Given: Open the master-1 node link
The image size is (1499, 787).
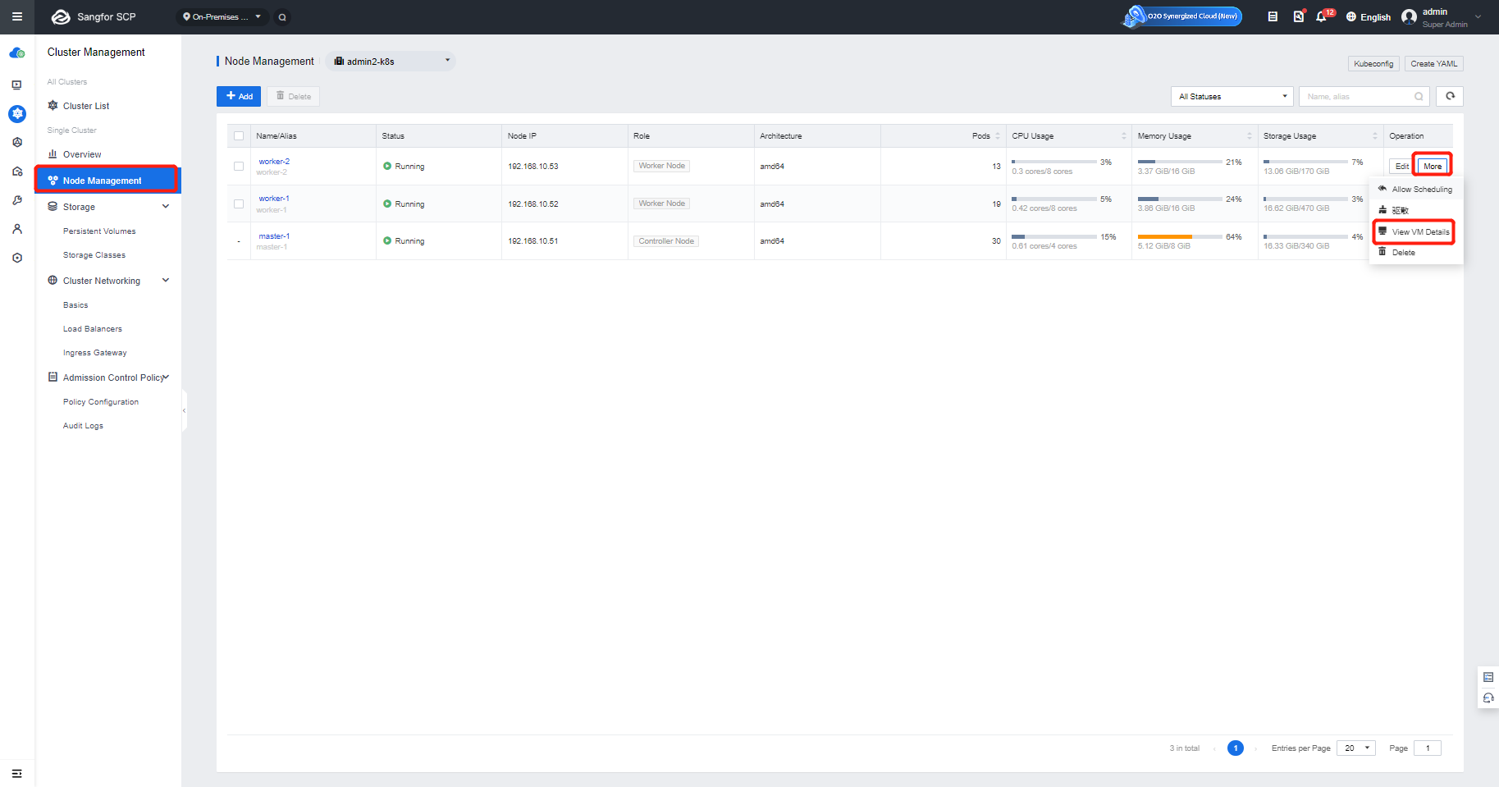Looking at the screenshot, I should point(274,236).
